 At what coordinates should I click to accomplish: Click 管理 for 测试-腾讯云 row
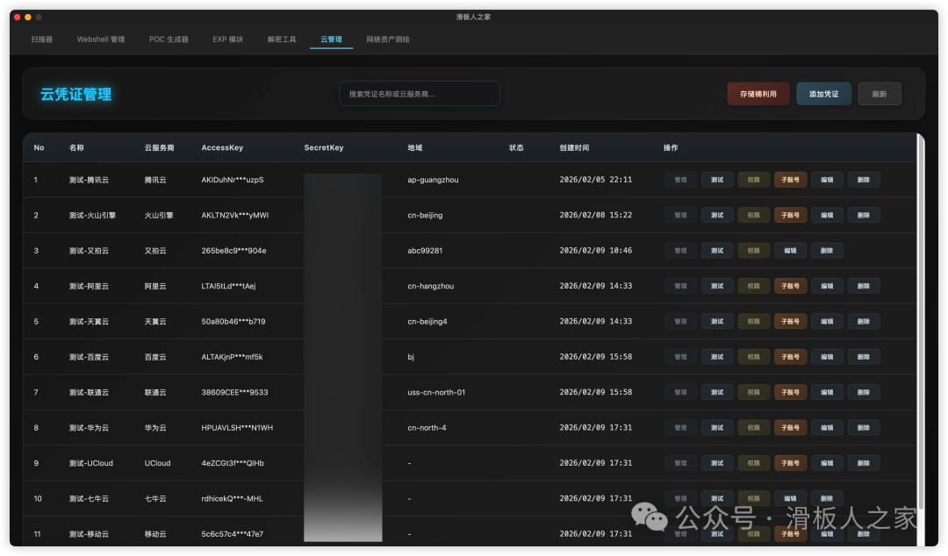click(680, 180)
